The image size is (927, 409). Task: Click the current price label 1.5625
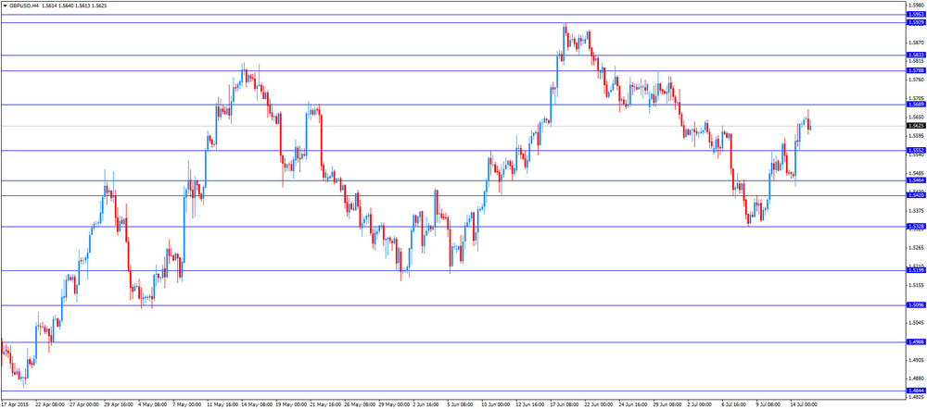(915, 126)
